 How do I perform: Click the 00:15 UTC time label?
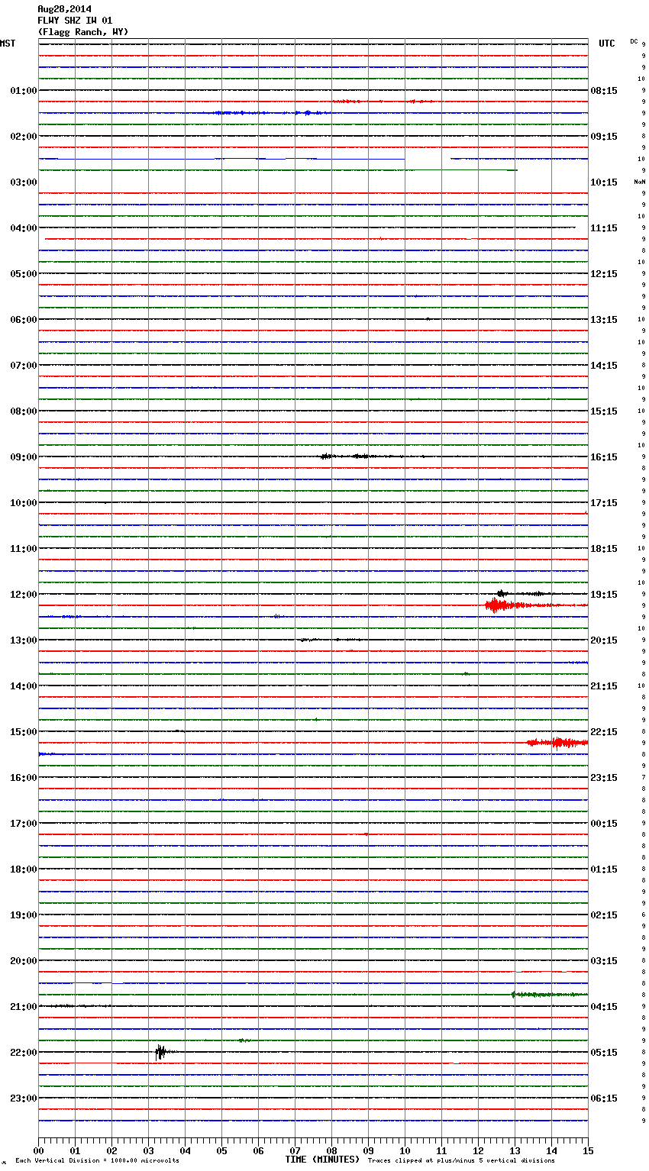604,824
